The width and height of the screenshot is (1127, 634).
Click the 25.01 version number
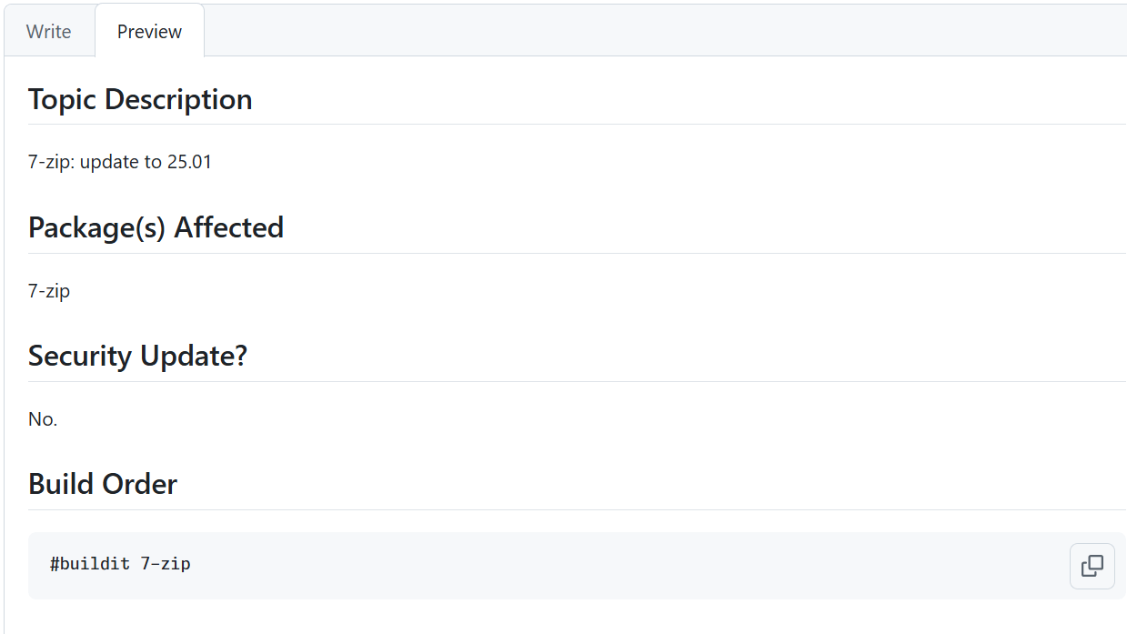click(x=189, y=162)
